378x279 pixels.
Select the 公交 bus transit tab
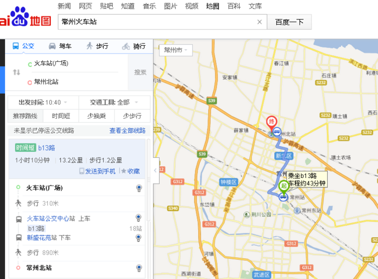[23, 46]
